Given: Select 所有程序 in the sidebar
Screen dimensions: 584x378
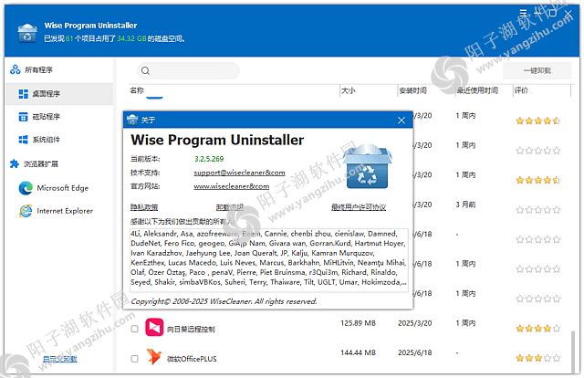Looking at the screenshot, I should [32, 69].
